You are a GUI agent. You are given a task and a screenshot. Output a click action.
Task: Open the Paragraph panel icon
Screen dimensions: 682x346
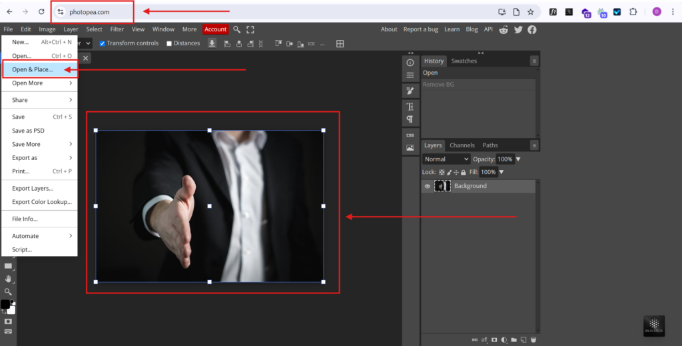coord(410,119)
